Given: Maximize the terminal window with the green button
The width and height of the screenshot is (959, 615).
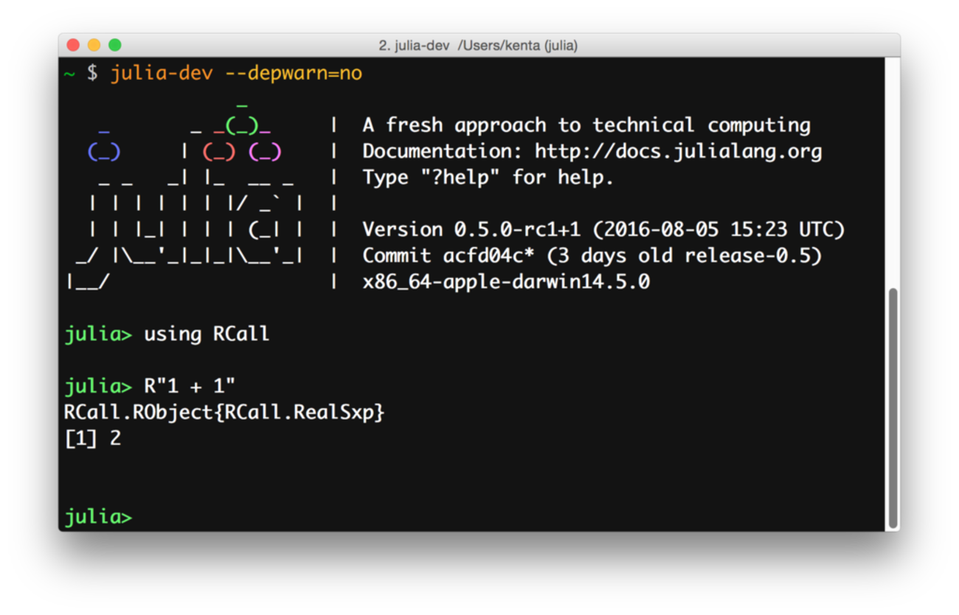Looking at the screenshot, I should (x=114, y=45).
